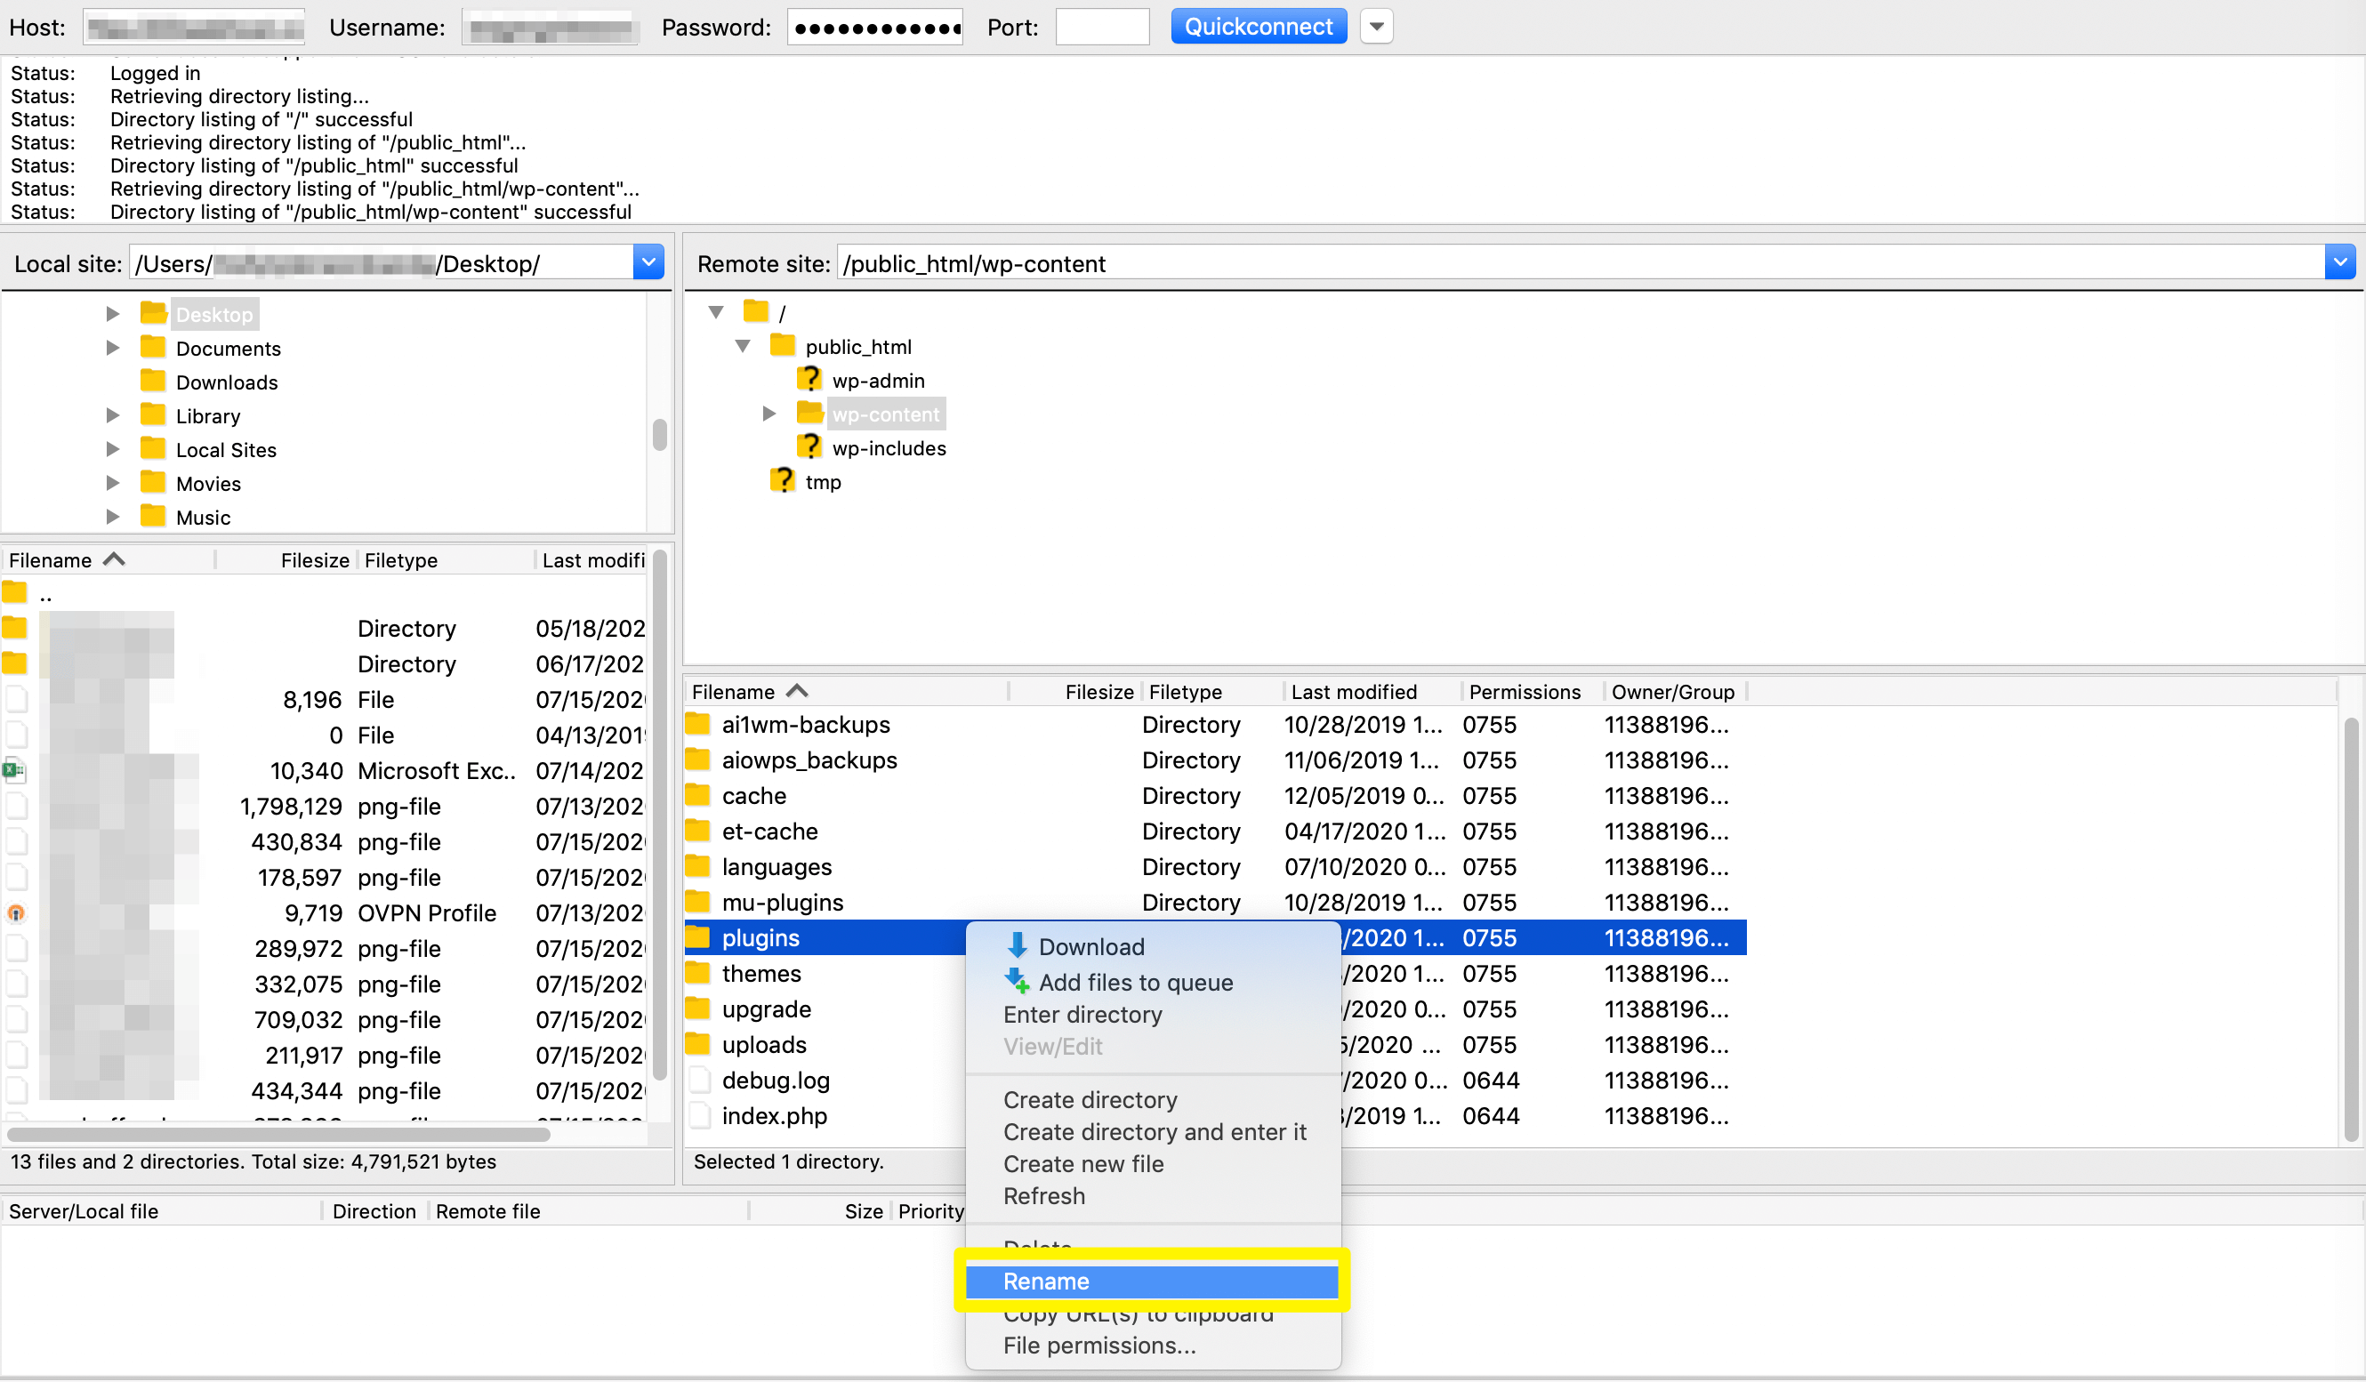
Task: Click into the Port input field
Action: point(1101,27)
